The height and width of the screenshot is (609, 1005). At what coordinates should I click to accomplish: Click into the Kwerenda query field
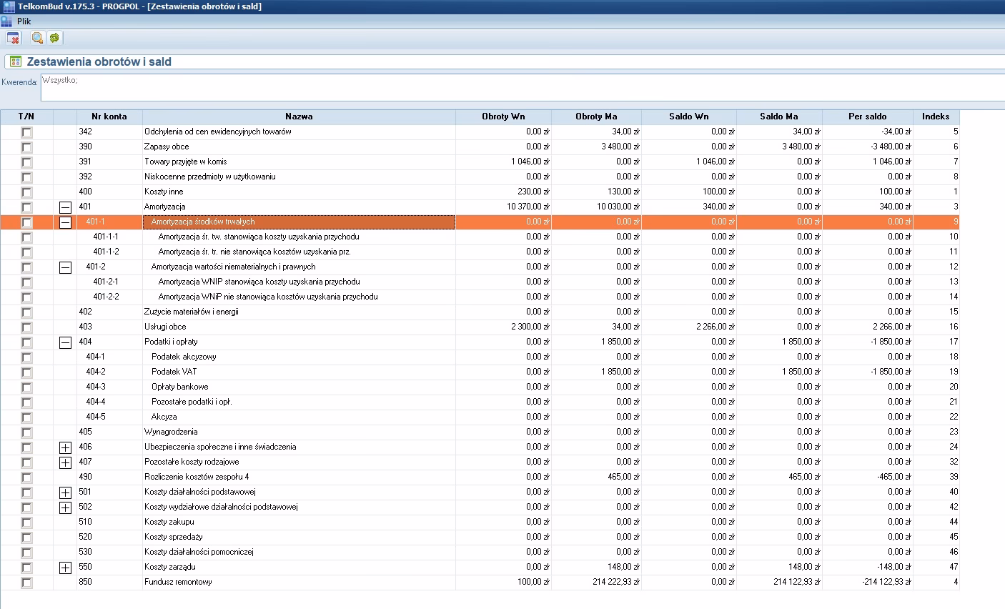pyautogui.click(x=522, y=87)
